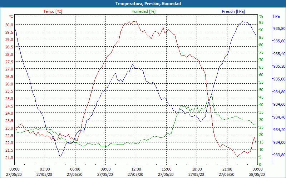Click green humidity axis value 45
Screen dimensions: 286x178
pyautogui.click(x=261, y=97)
